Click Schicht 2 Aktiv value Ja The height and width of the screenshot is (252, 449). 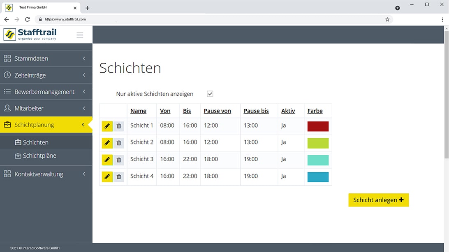click(x=283, y=142)
